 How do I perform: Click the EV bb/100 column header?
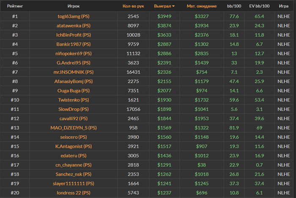tap(259, 6)
